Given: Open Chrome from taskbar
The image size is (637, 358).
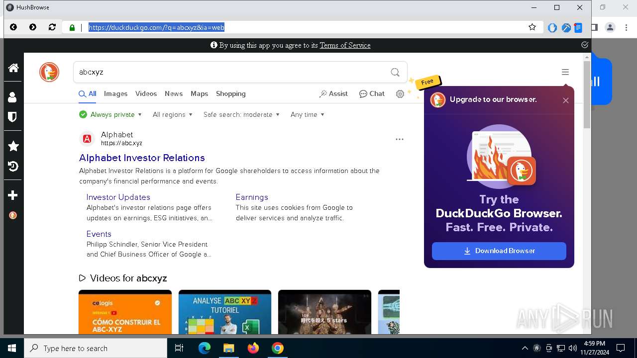Looking at the screenshot, I should point(278,348).
